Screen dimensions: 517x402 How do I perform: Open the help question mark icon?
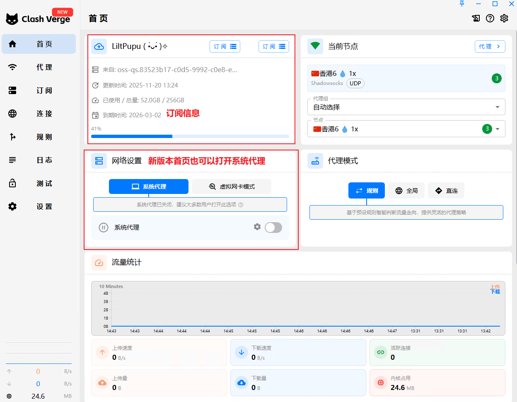490,18
